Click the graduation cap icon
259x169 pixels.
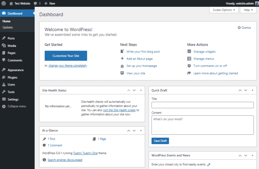(x=189, y=73)
